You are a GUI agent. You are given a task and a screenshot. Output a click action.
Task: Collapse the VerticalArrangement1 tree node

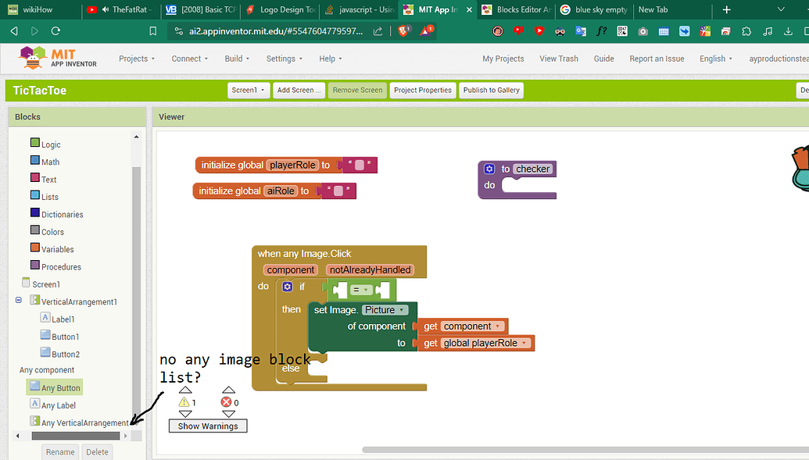19,300
